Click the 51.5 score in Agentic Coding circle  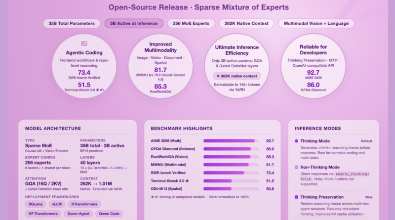84,85
